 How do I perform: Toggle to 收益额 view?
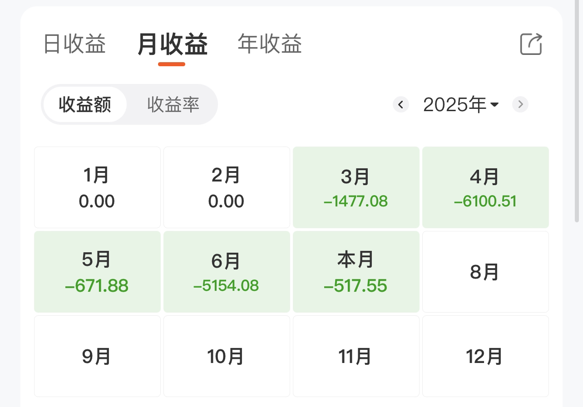tap(85, 105)
